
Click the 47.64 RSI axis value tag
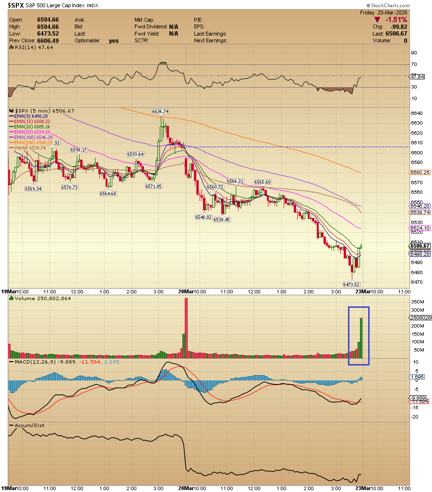click(x=417, y=76)
